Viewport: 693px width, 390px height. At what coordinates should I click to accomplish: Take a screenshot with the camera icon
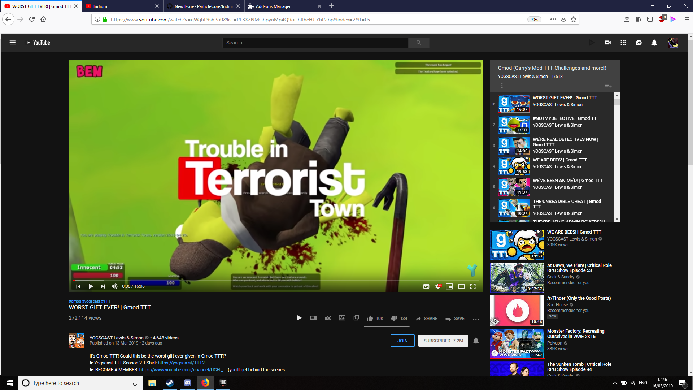click(x=328, y=318)
